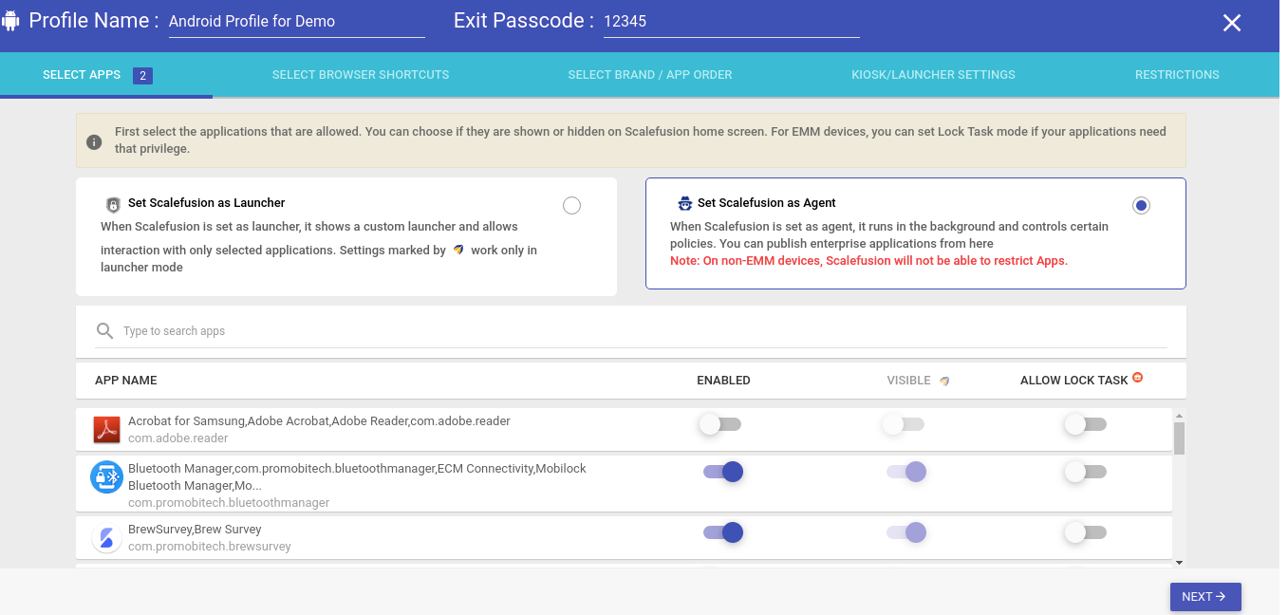Screen dimensions: 1288x615
Task: Enable the Acrobat for Samsung app toggle
Action: coord(719,424)
